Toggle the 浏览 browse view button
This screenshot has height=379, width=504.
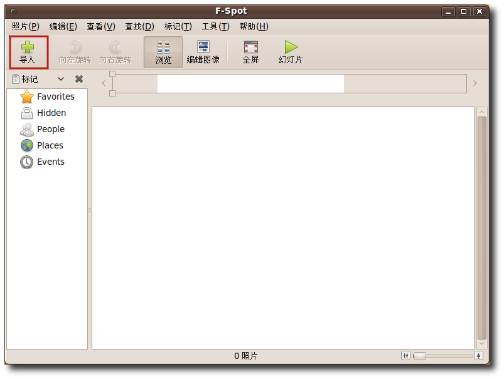163,53
